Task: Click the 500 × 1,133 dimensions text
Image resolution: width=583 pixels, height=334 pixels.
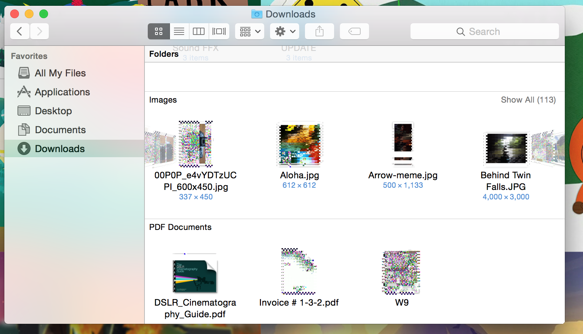Action: pos(403,185)
